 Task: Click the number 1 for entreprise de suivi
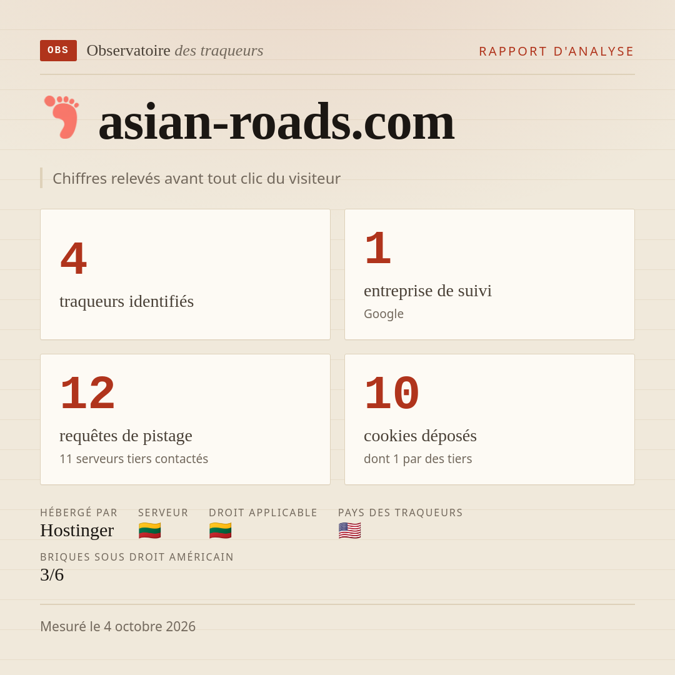pyautogui.click(x=378, y=248)
